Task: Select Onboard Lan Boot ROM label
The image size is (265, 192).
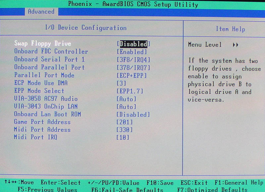Action: click(47, 114)
